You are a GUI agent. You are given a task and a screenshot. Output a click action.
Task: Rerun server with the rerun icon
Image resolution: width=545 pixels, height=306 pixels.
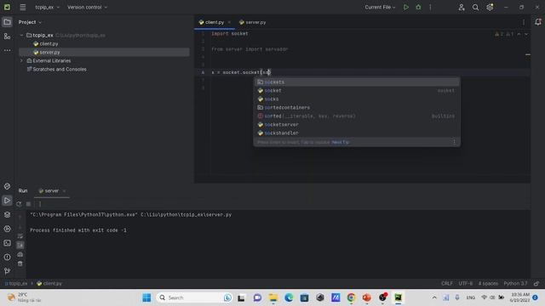tap(19, 204)
